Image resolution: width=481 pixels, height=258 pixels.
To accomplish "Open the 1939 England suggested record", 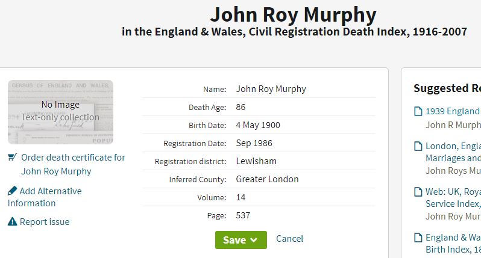I will [x=453, y=111].
